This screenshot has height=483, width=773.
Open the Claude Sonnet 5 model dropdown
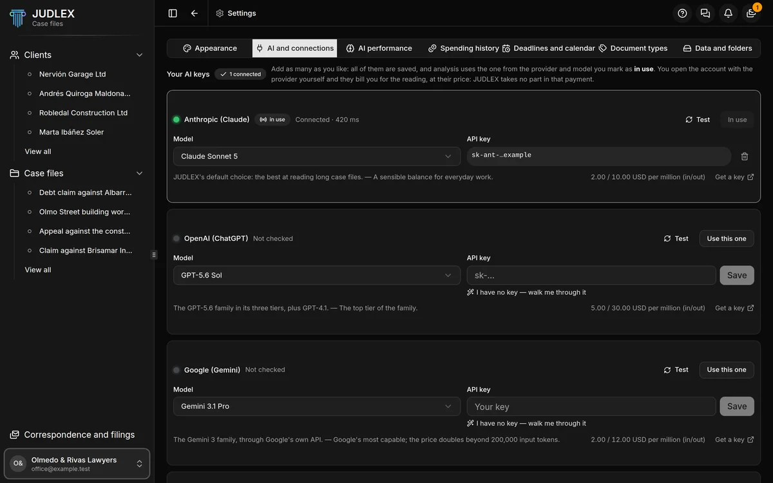coord(317,156)
